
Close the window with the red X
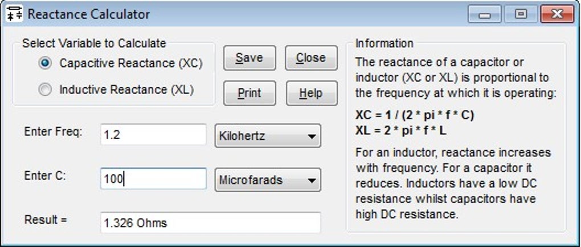click(x=557, y=14)
